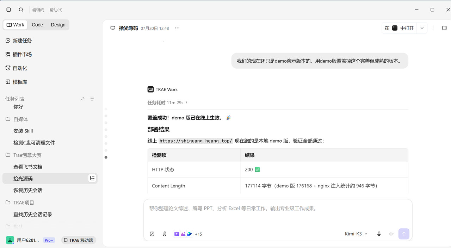Viewport: 451px width, 248px height.
Task: Open the 帮助(H) menu
Action: coord(56,10)
